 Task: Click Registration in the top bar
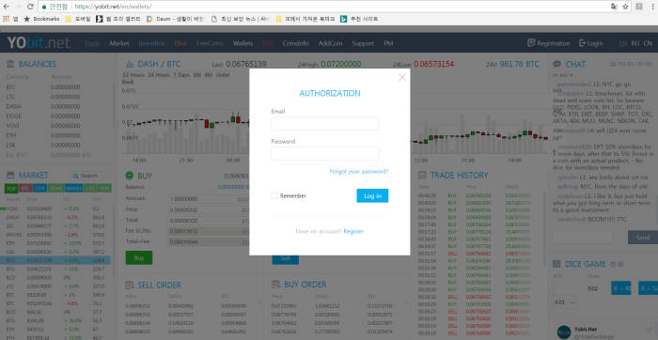(548, 43)
